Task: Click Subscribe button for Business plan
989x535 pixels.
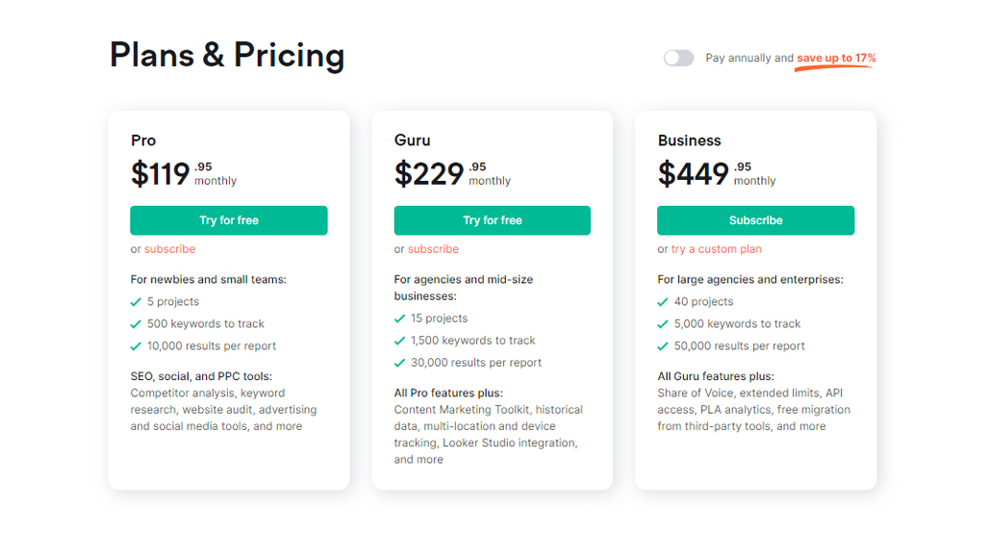Action: pyautogui.click(x=755, y=220)
